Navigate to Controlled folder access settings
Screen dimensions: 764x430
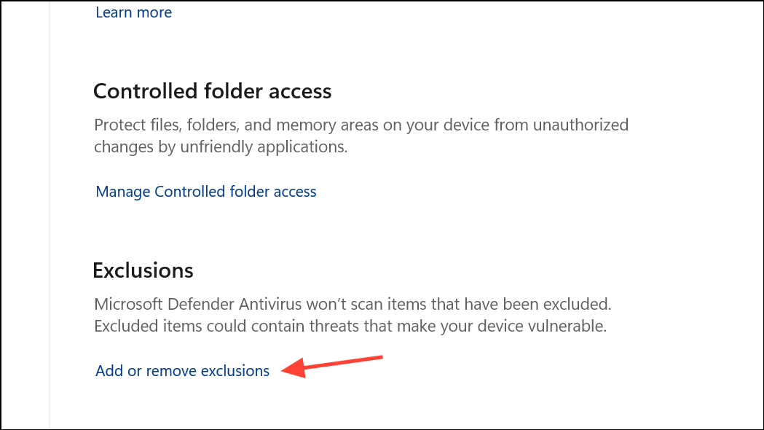205,191
